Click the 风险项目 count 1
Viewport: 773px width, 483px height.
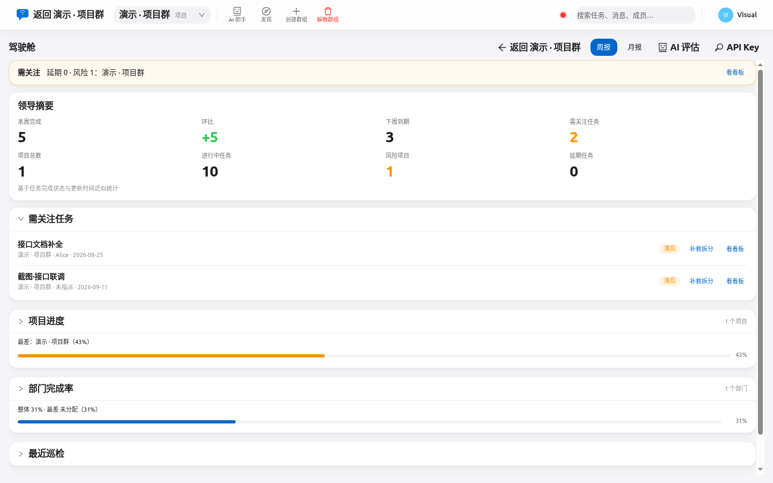[x=390, y=172]
